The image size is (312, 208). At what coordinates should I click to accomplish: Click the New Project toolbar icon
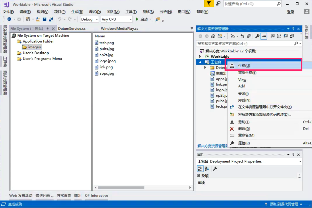tap(28, 19)
